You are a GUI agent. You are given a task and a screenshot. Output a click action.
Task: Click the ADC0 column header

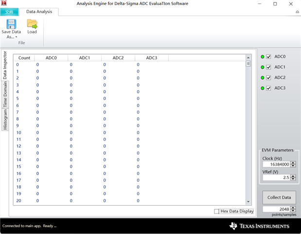pos(51,58)
